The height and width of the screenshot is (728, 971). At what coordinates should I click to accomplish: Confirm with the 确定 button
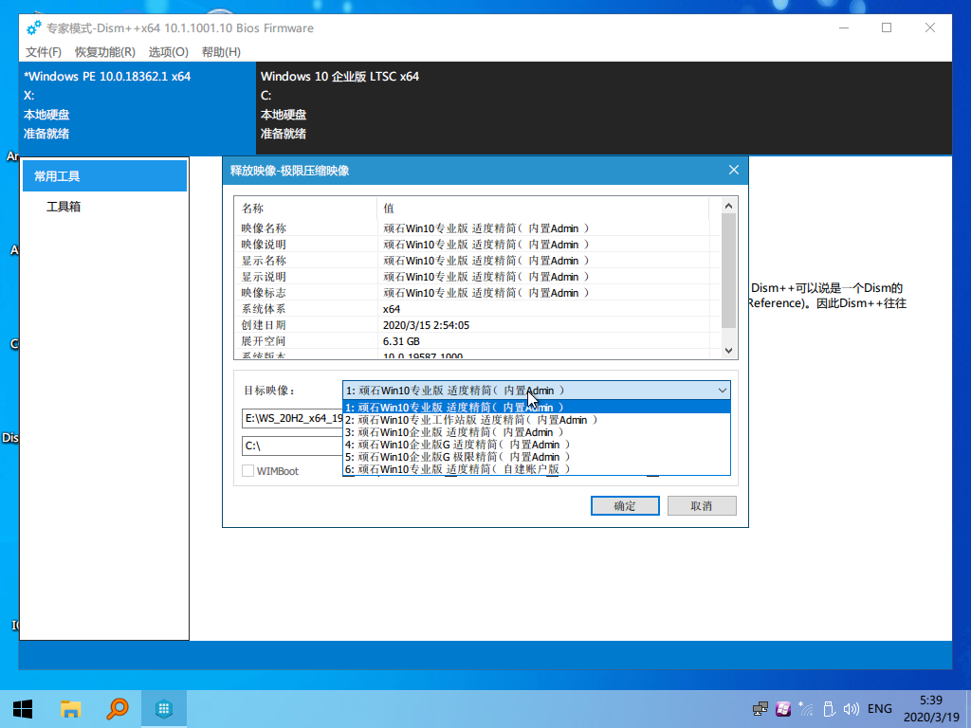(x=625, y=506)
